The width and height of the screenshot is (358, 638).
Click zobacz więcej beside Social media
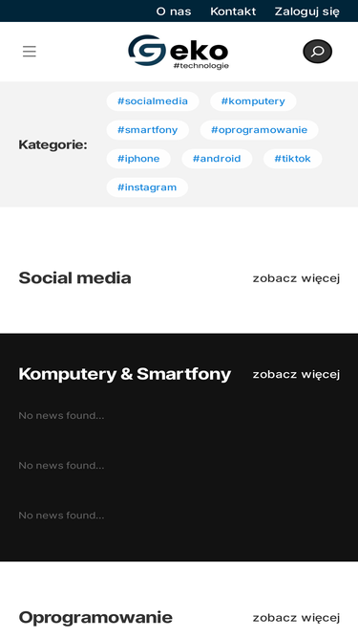coord(296,278)
